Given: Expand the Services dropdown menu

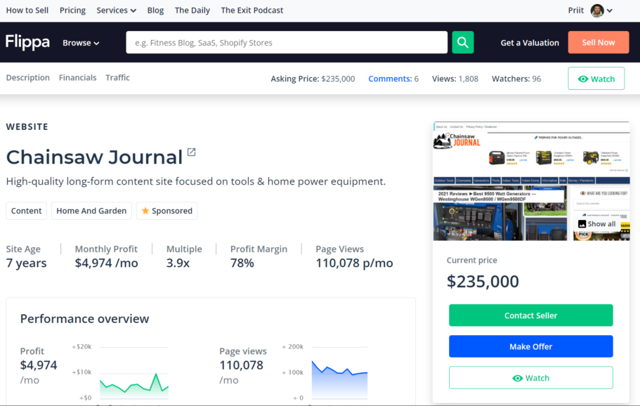Looking at the screenshot, I should [117, 11].
